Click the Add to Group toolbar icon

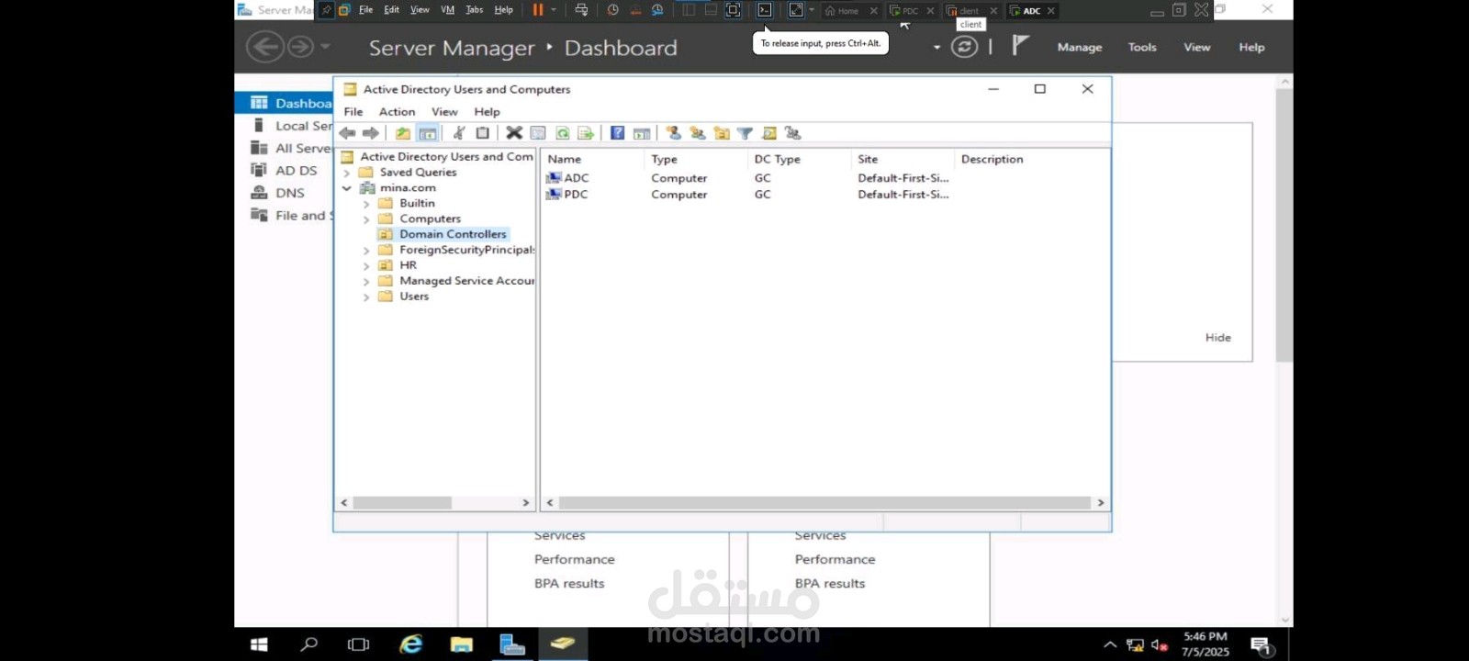coord(793,133)
